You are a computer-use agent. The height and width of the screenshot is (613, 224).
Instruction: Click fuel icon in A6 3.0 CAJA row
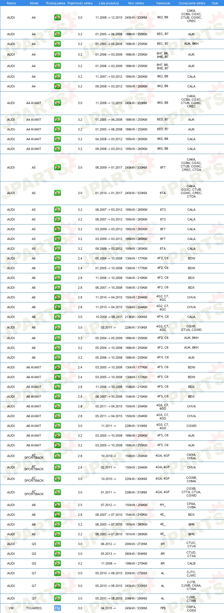point(58,317)
